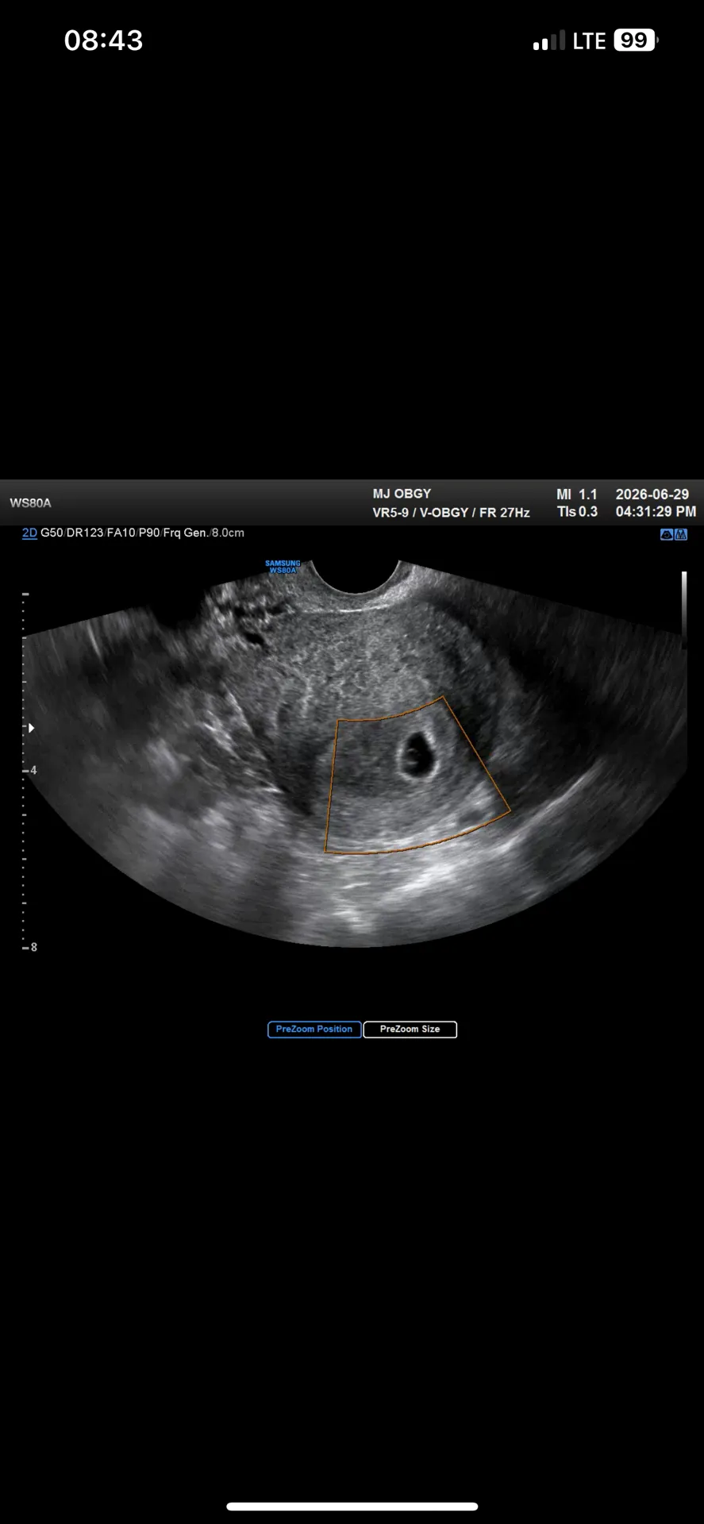
Task: Click the gestational sac inside zoom box
Action: [416, 754]
